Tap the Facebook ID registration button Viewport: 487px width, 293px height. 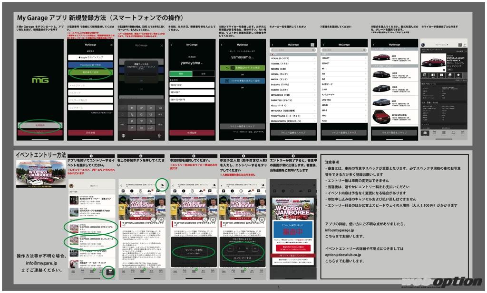(90, 64)
